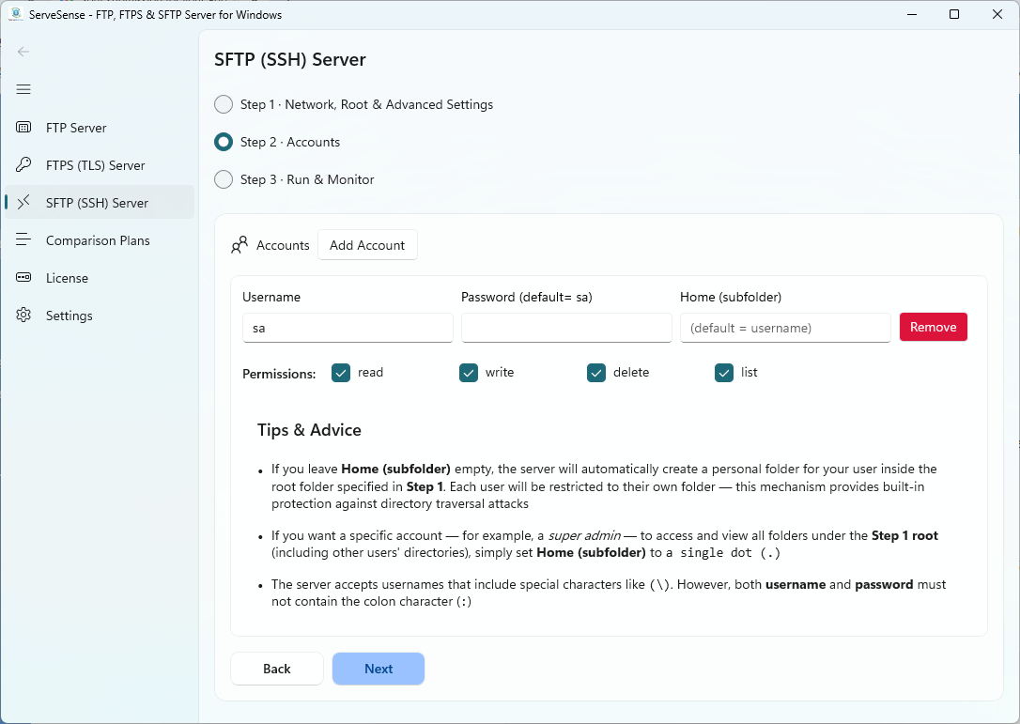Maximize the ServeSense window
The image size is (1020, 724).
click(954, 14)
